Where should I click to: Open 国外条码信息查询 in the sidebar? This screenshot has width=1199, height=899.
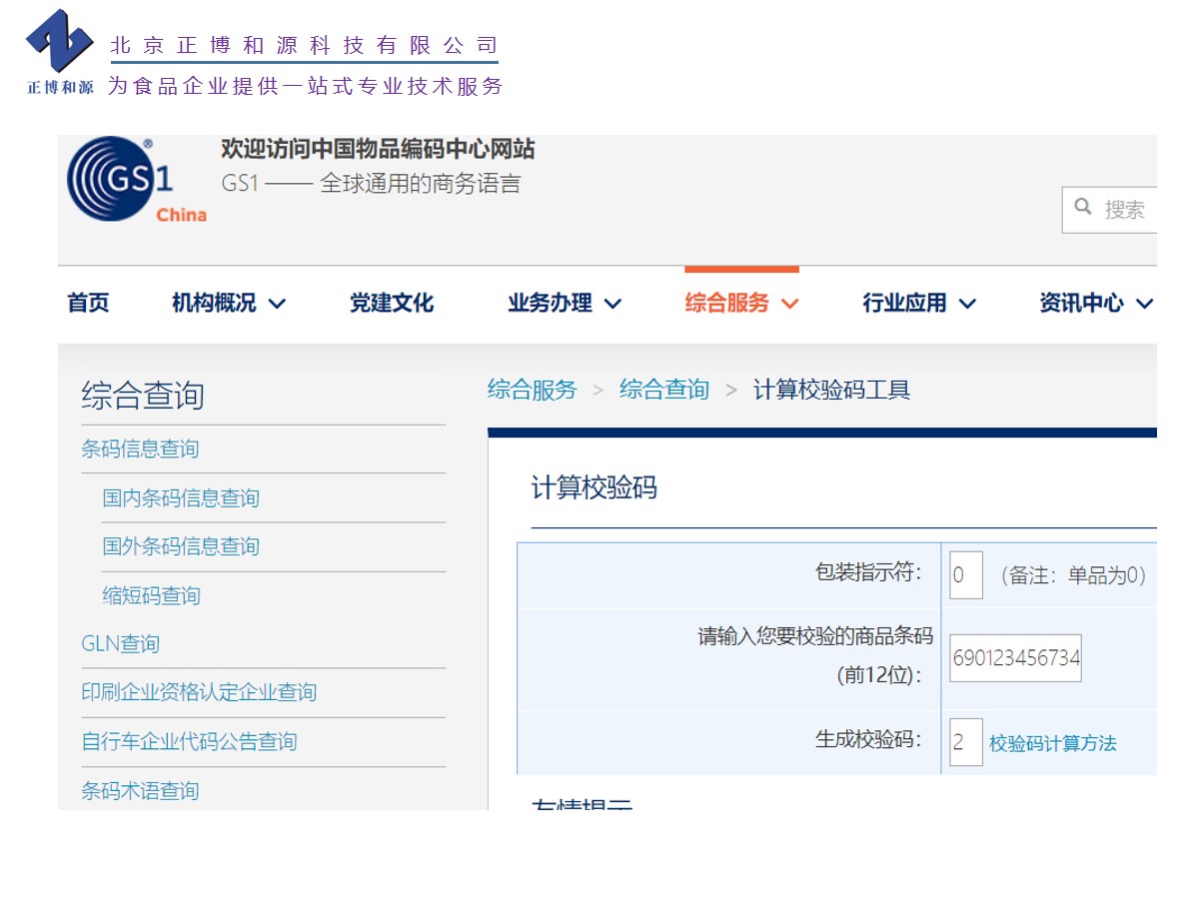[181, 546]
